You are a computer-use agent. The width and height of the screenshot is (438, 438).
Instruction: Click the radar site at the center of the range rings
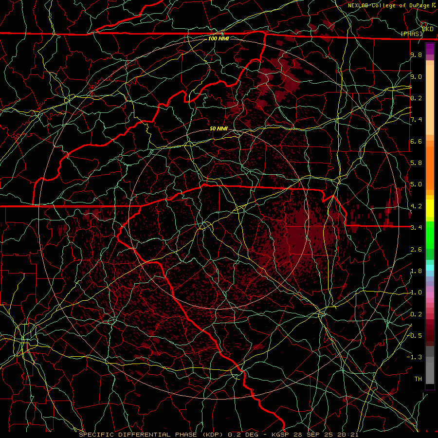(x=219, y=219)
